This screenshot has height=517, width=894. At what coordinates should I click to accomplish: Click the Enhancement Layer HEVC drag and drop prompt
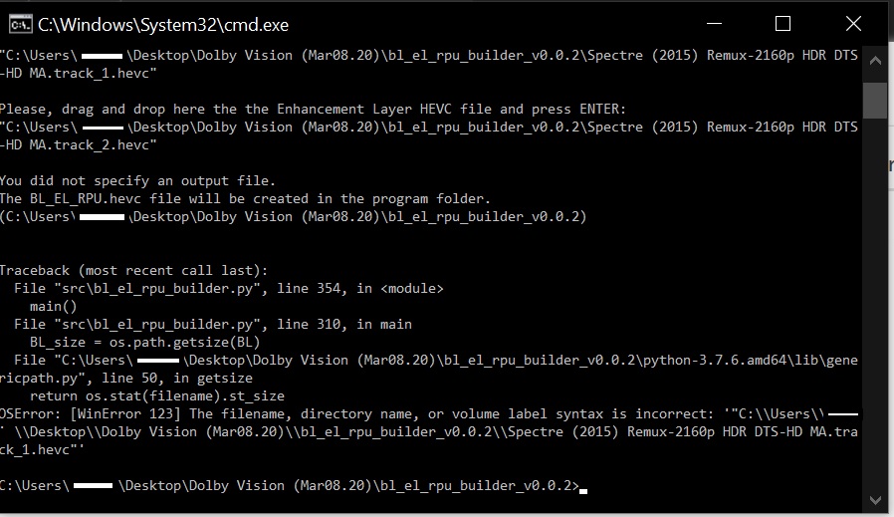tap(313, 109)
